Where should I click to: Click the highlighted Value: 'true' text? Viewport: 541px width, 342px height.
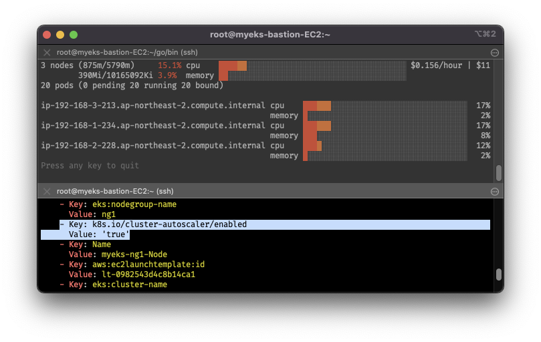[x=99, y=234]
